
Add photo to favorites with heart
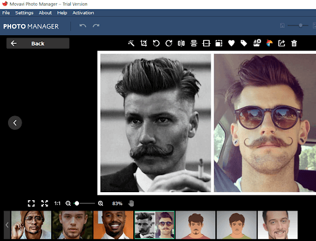(x=231, y=43)
